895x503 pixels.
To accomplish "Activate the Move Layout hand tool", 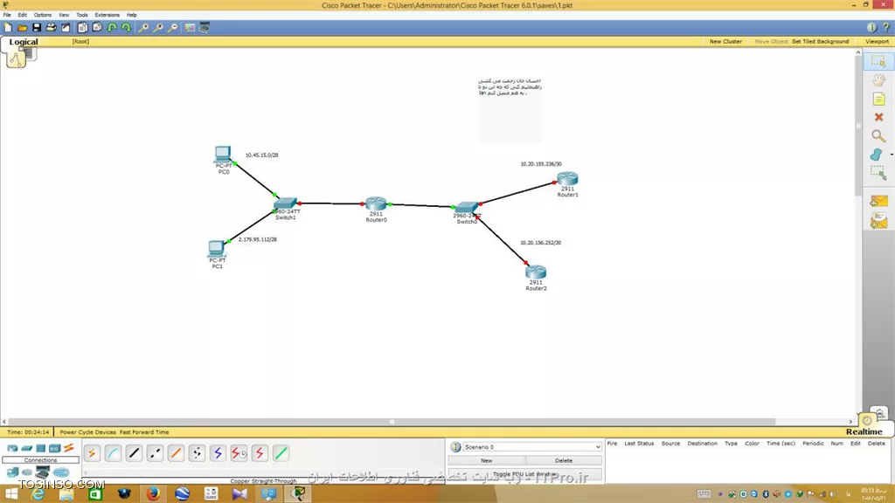I will click(878, 80).
